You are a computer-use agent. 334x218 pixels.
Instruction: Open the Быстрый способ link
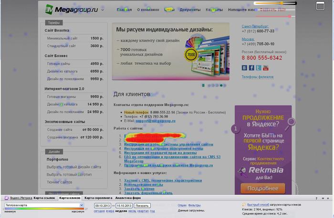point(258,205)
